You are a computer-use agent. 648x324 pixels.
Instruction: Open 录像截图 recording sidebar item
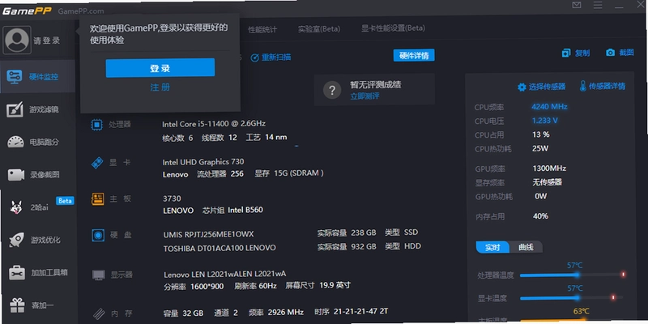pos(39,174)
